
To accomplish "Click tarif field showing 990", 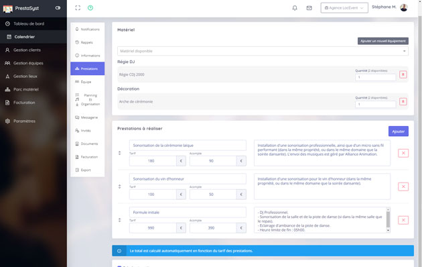I will 153,228.
